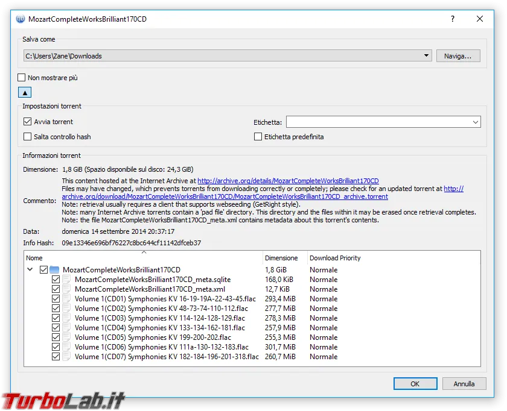Screen dimensions: 507x411
Task: Click the file icon of Volume 1(CD04) flac
Action: [x=66, y=328]
